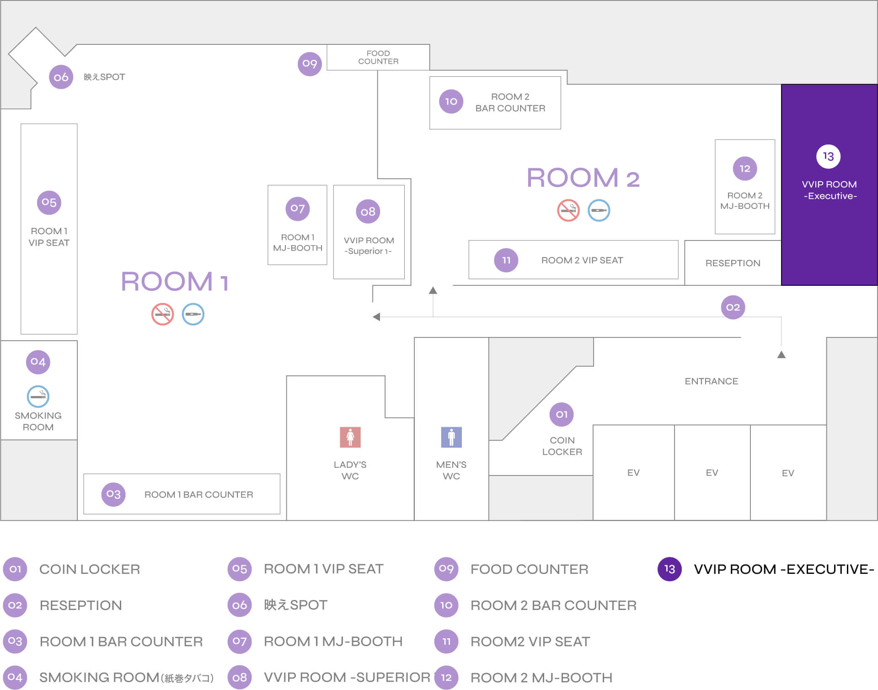Click Room 2 e-cigarette allowed icon

(x=599, y=210)
